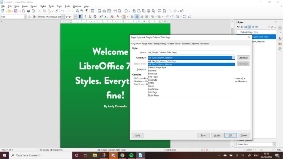Align text right
283x159 pixels.
[x=142, y=17]
